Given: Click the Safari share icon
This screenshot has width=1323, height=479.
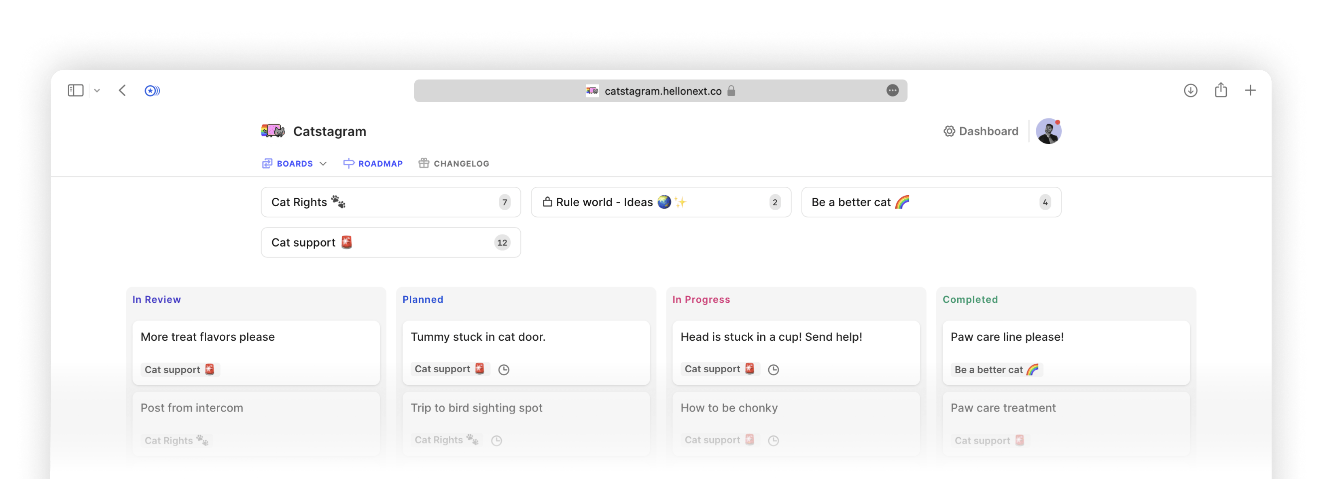Looking at the screenshot, I should pyautogui.click(x=1221, y=90).
